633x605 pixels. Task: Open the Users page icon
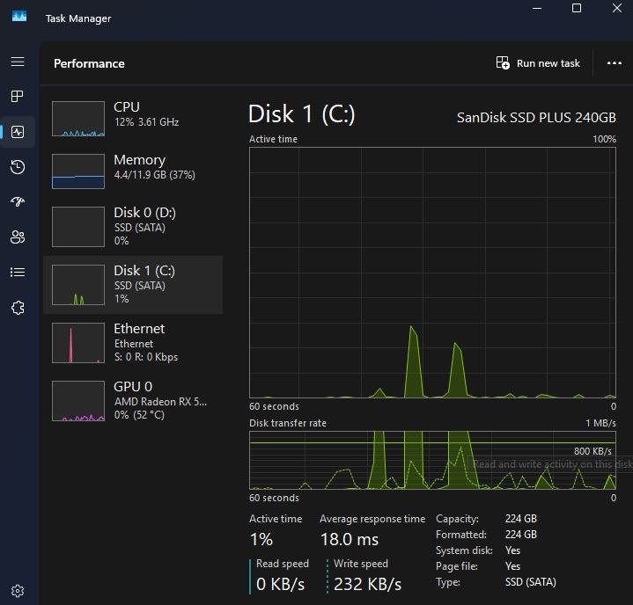(x=18, y=237)
